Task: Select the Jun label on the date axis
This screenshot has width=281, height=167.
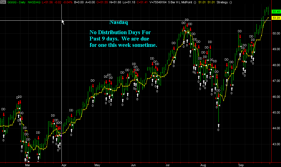Action: 133,165
